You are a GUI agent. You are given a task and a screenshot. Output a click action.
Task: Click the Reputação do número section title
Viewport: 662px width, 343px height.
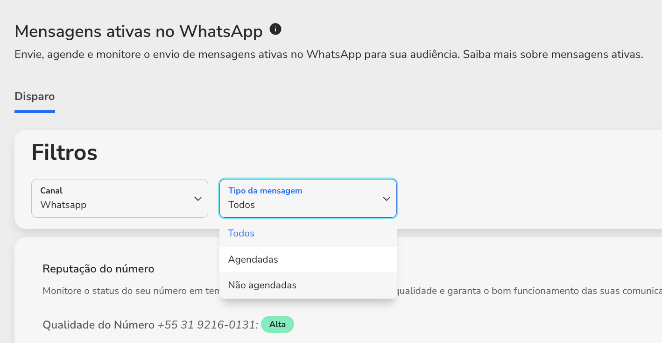click(99, 269)
